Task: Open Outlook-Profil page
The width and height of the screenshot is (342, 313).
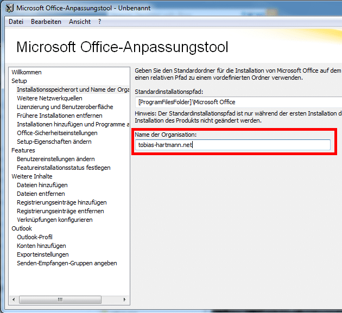Action: coord(35,237)
